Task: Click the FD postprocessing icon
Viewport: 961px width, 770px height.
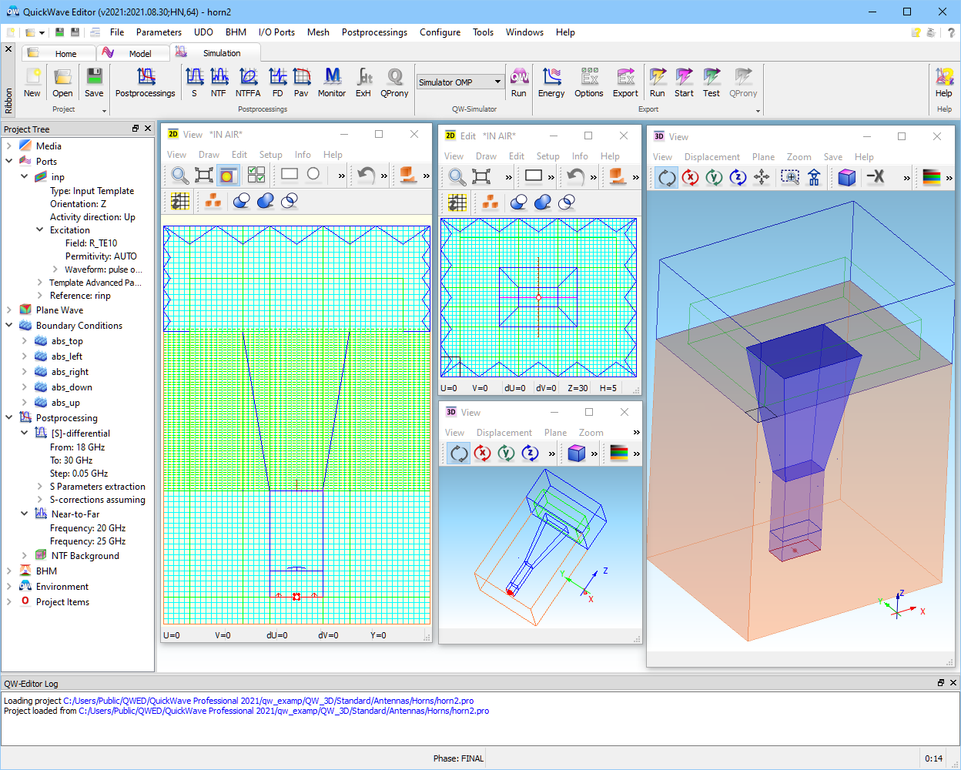Action: [277, 82]
